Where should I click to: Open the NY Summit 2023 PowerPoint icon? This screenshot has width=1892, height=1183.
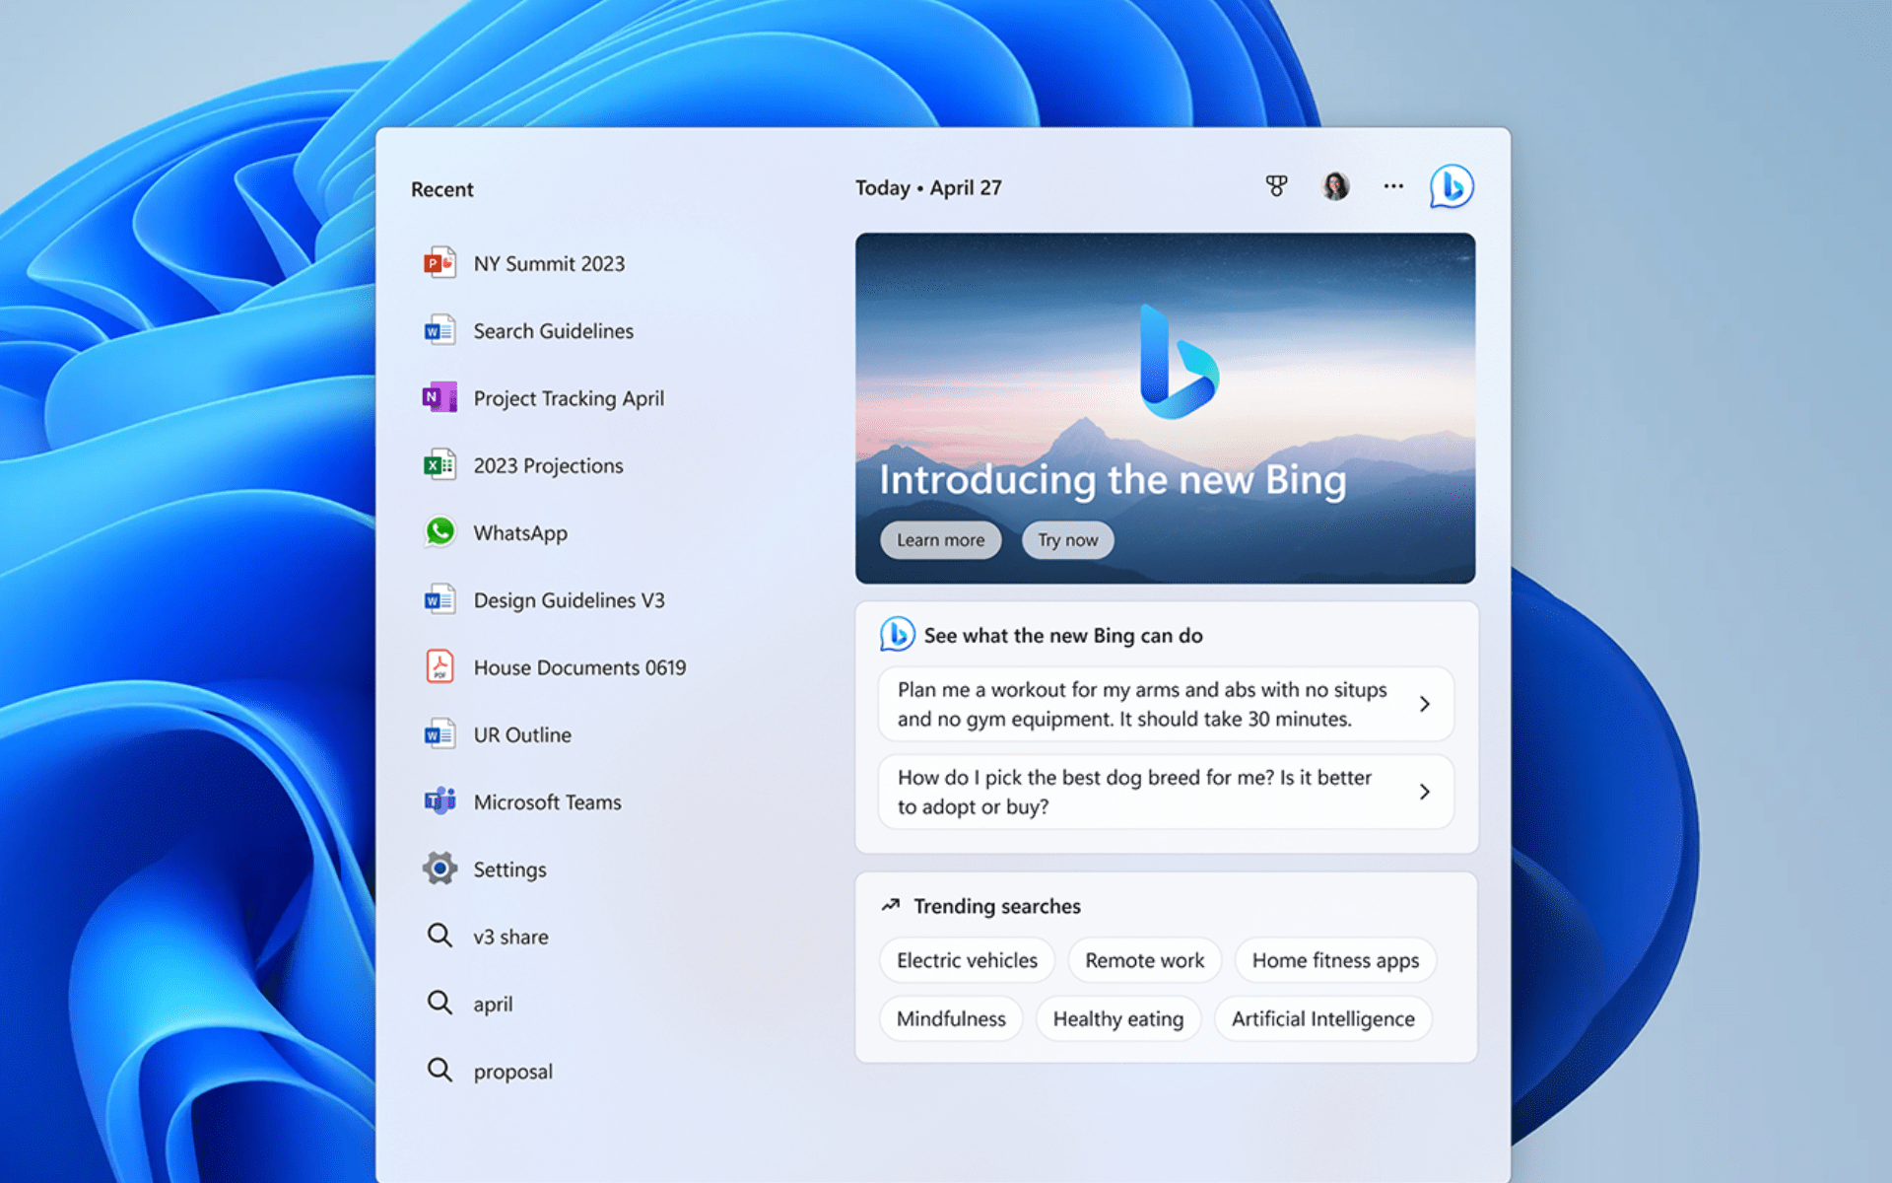click(439, 263)
